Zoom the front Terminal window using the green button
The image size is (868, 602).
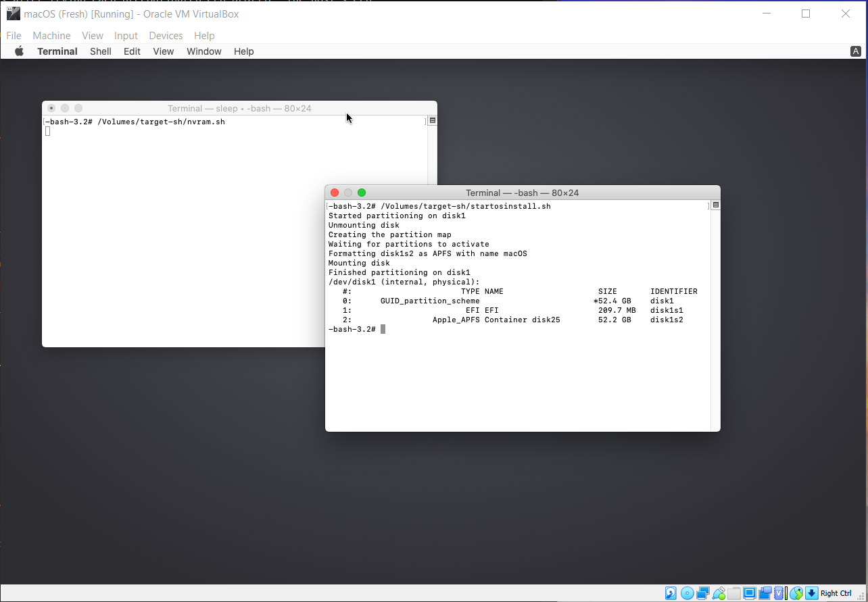[362, 193]
